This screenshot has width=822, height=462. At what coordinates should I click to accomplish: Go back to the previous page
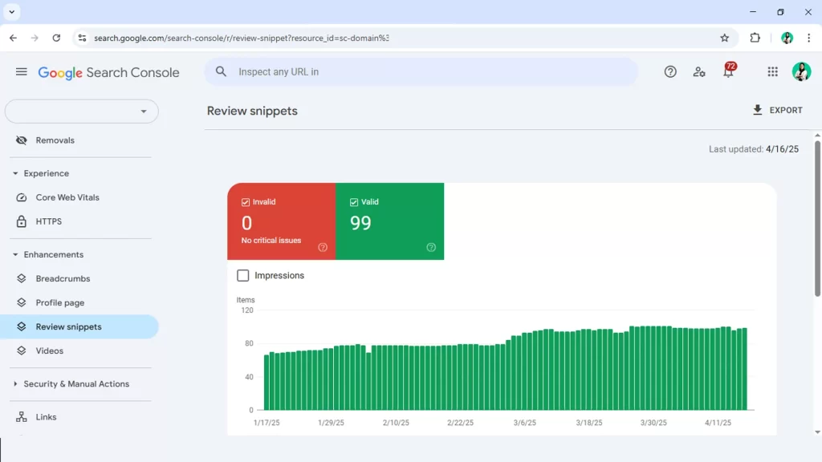(13, 38)
